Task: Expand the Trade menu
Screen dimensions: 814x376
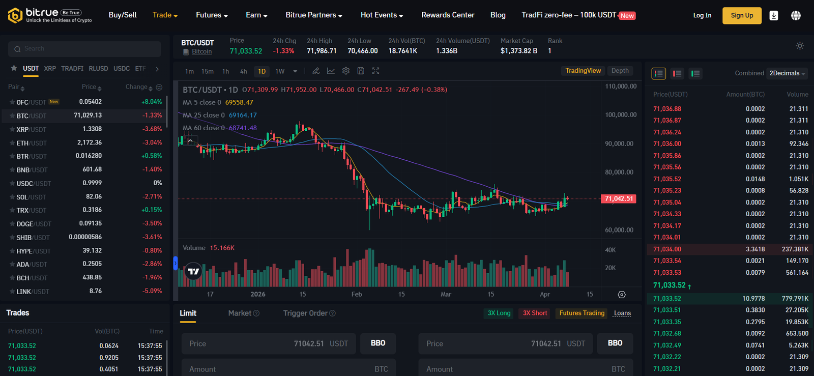Action: pos(165,15)
